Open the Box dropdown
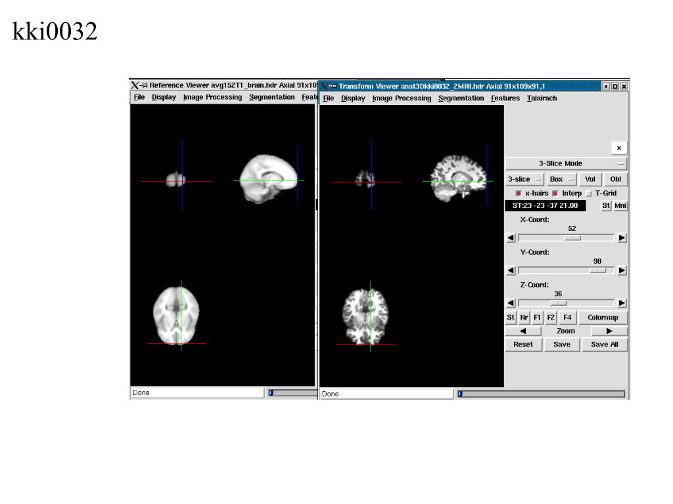This screenshot has height=504, width=673. (561, 179)
